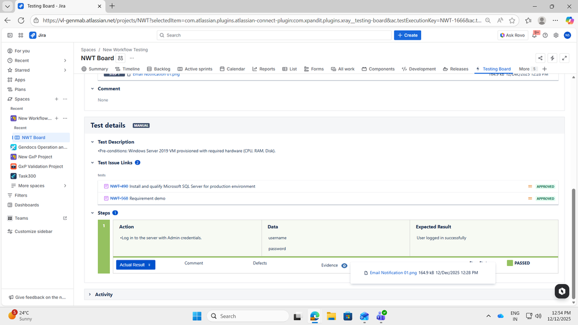Open Filters in the sidebar
578x325 pixels.
coord(17,195)
